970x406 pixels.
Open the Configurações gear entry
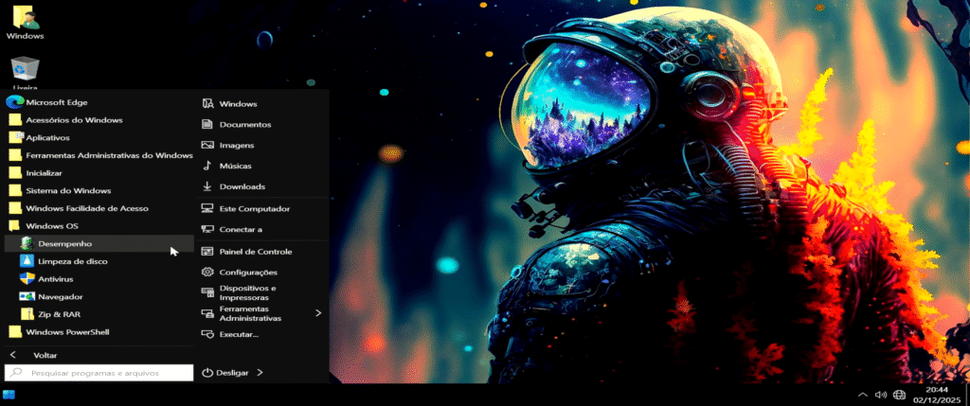point(247,273)
